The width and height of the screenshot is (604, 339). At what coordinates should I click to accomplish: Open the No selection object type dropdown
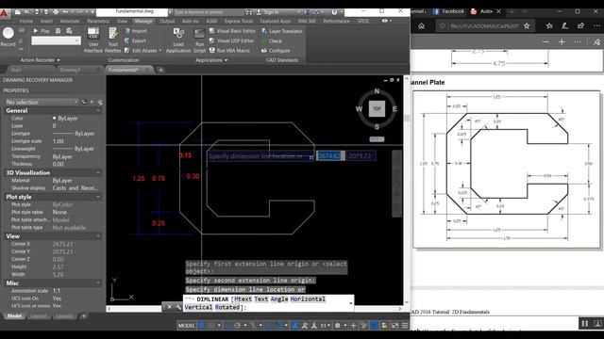[x=42, y=102]
